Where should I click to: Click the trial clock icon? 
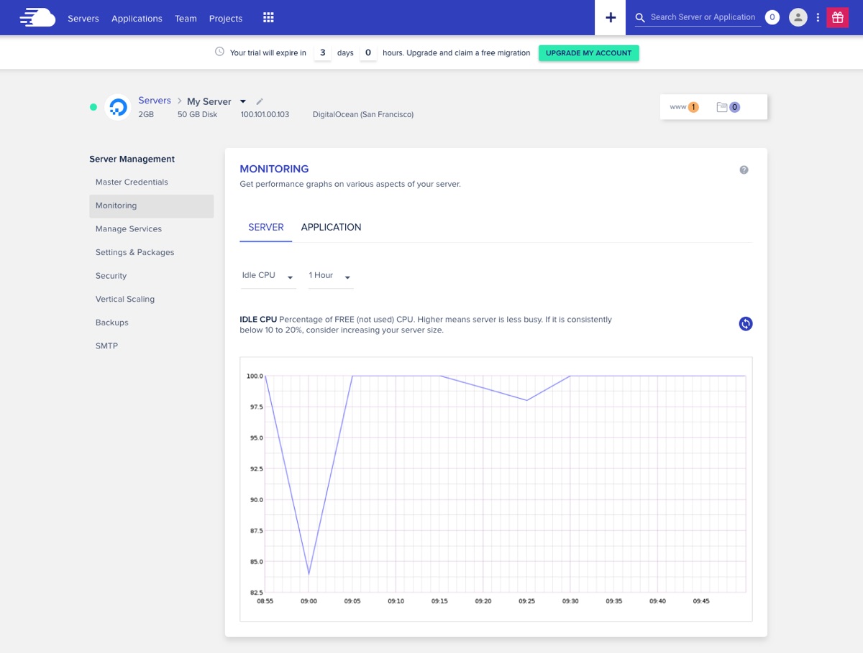(x=219, y=52)
